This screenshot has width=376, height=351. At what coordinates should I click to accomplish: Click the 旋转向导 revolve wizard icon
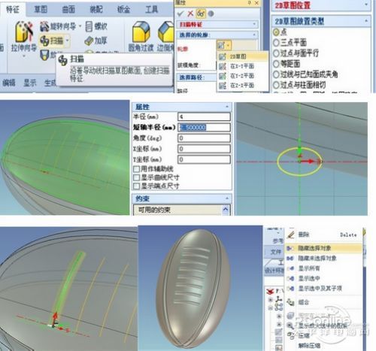(x=44, y=26)
